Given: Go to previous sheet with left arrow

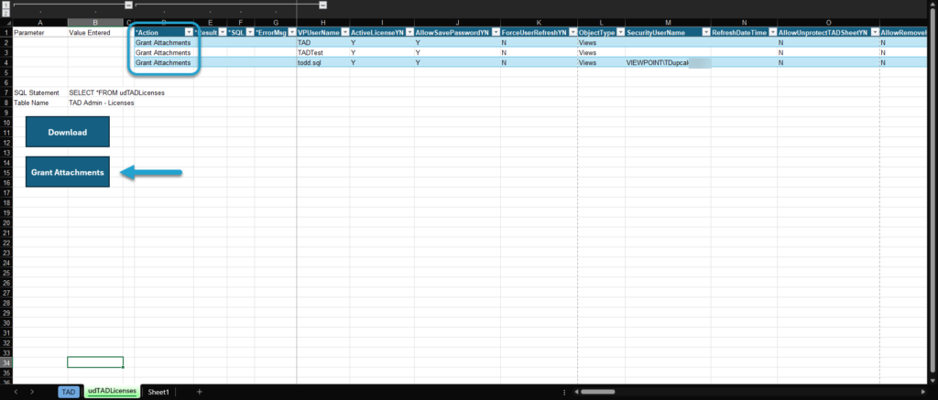Looking at the screenshot, I should [x=16, y=392].
